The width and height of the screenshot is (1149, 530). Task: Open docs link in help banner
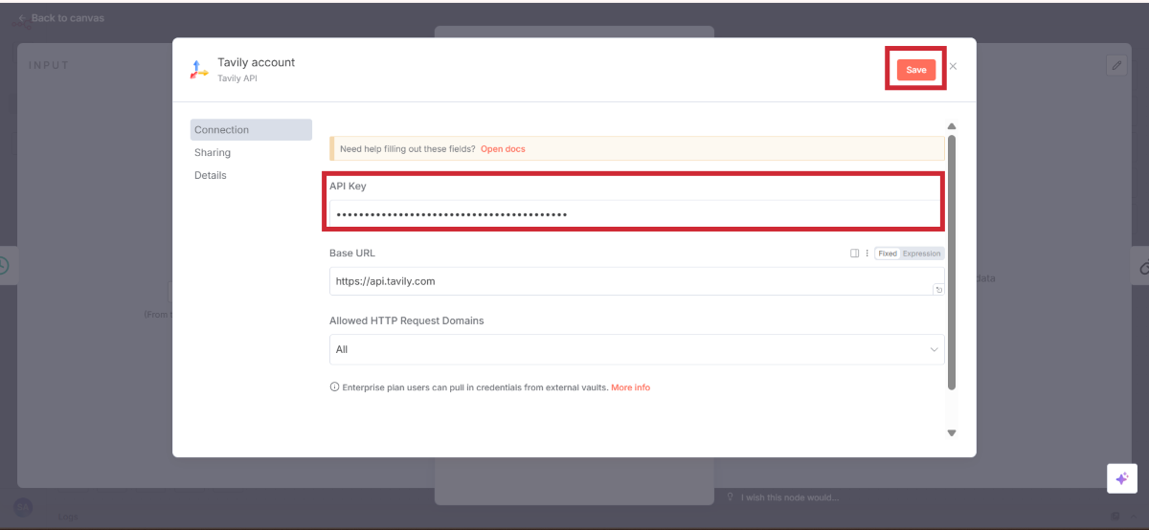503,149
